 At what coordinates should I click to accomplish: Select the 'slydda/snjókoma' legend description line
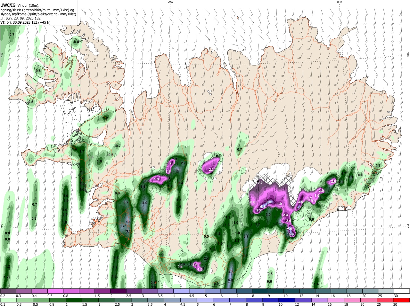click(x=38, y=14)
